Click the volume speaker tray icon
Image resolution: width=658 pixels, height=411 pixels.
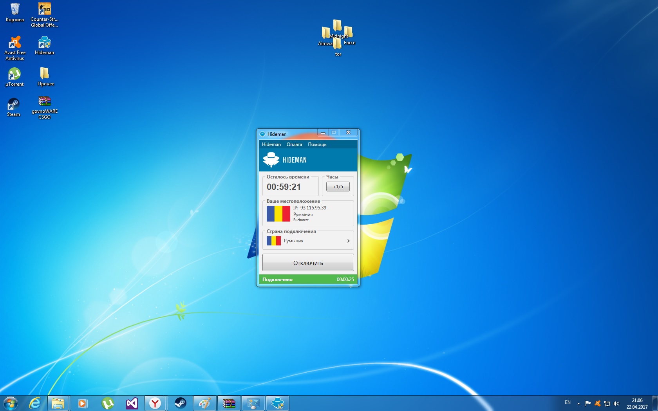point(616,403)
